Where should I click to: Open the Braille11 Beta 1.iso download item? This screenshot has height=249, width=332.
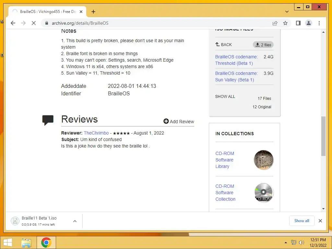pyautogui.click(x=39, y=221)
